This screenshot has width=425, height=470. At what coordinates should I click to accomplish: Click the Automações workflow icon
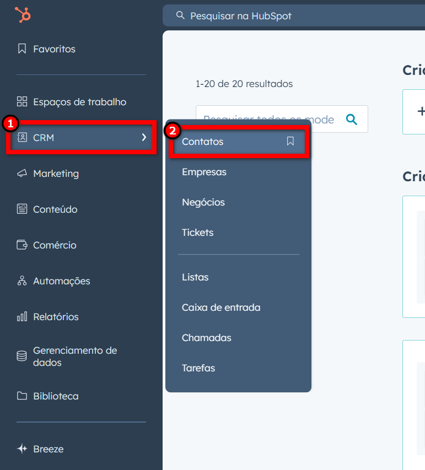(x=22, y=281)
